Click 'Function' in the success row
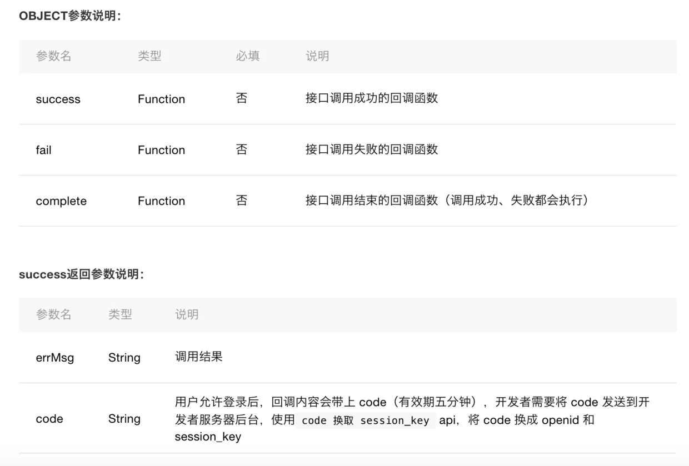The image size is (689, 466). pos(161,99)
